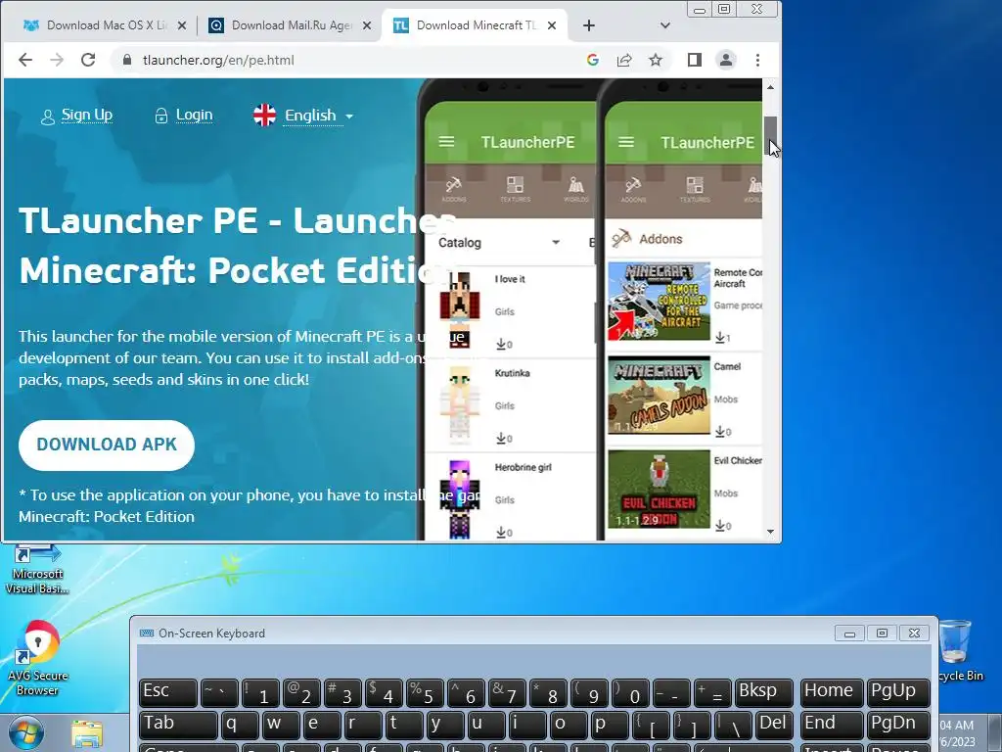The image size is (1002, 752).
Task: Go back using the browser back arrow
Action: 24,60
